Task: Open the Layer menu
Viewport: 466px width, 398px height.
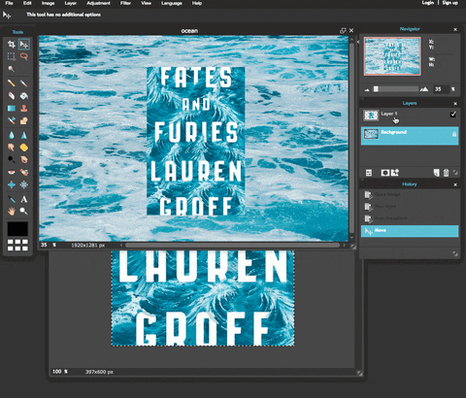Action: tap(70, 3)
